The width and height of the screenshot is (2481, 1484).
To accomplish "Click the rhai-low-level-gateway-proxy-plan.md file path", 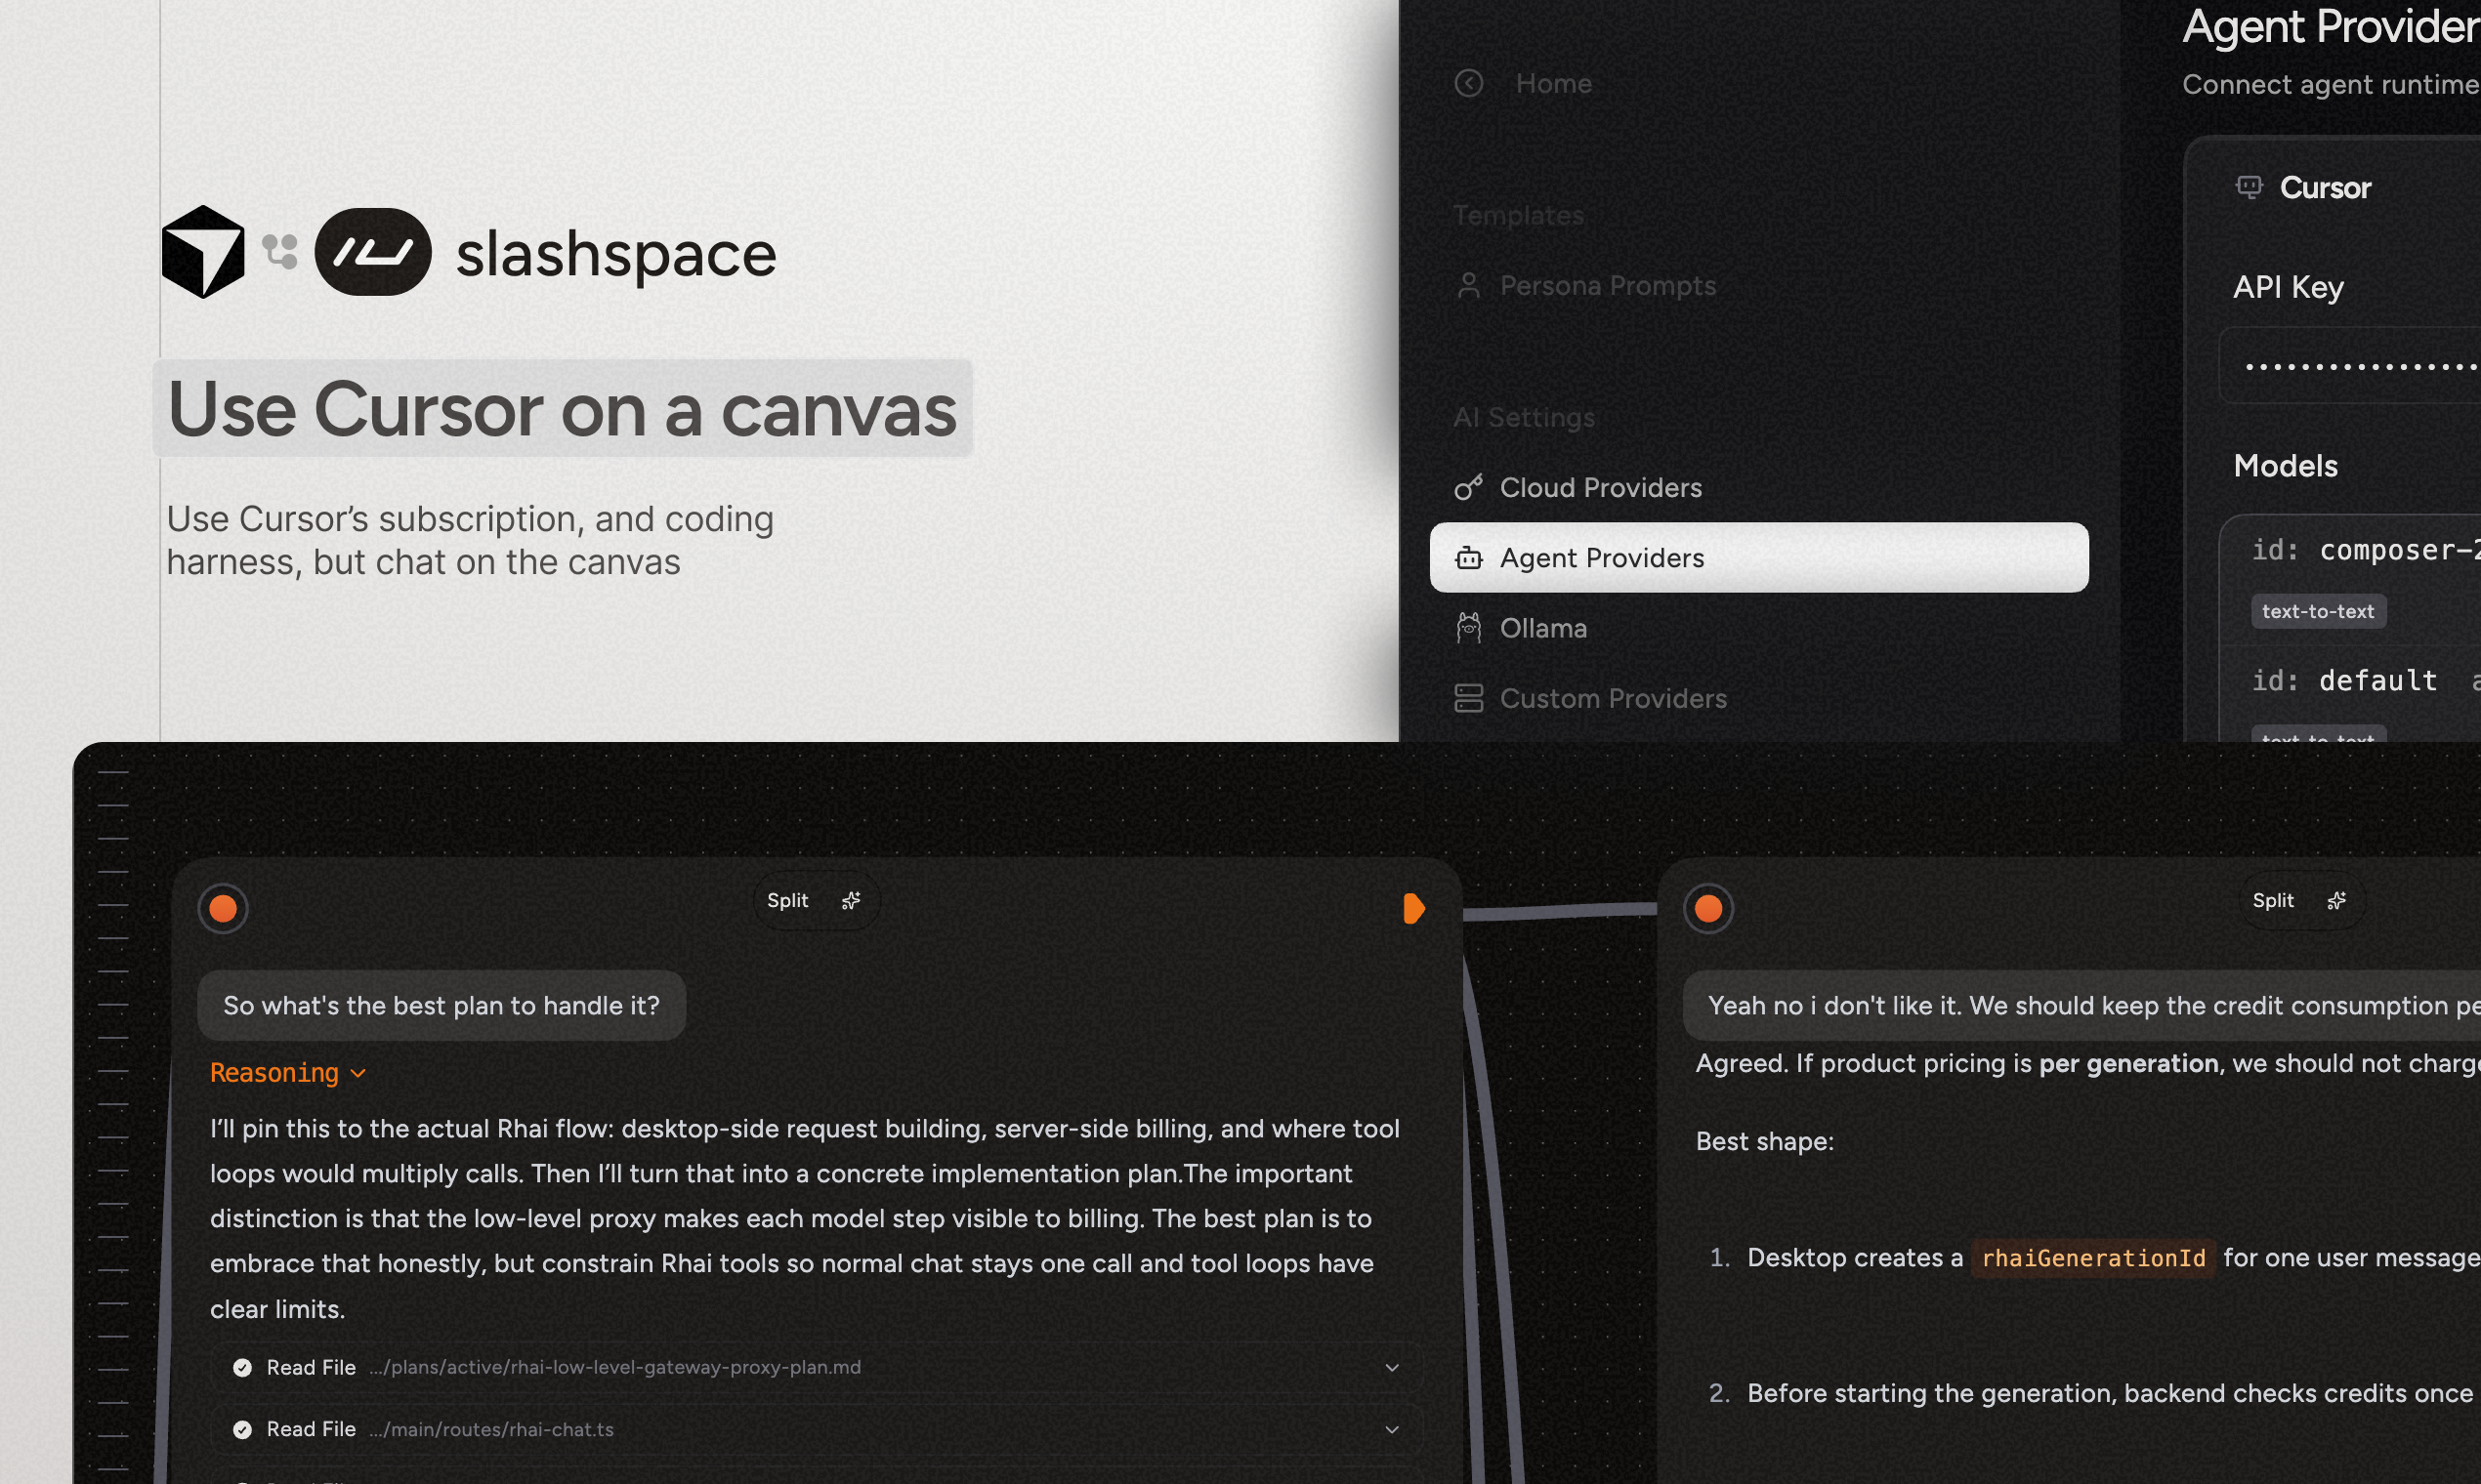I will pyautogui.click(x=614, y=1367).
